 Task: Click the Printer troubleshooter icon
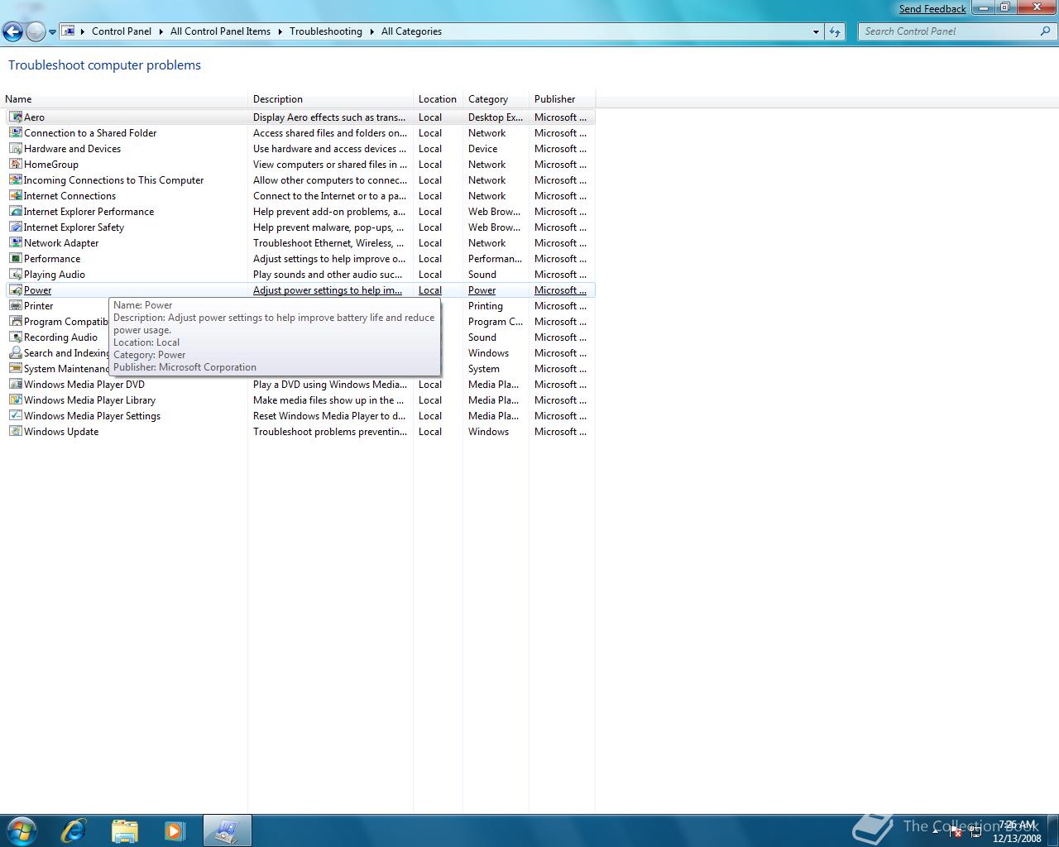[16, 306]
